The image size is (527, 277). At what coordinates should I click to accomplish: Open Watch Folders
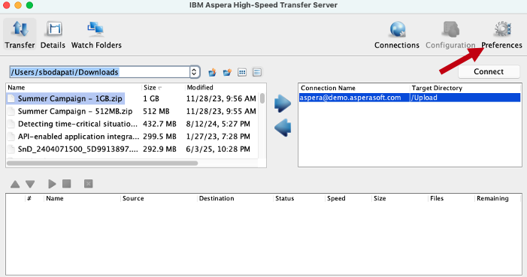(96, 35)
